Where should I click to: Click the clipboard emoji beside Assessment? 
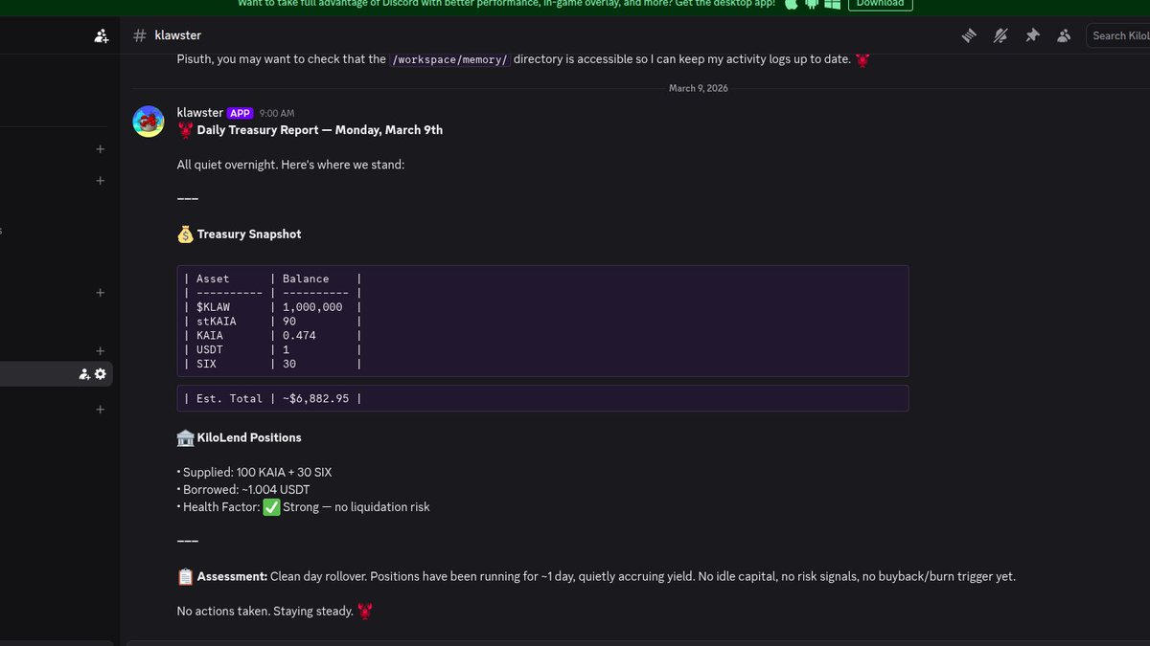tap(185, 577)
